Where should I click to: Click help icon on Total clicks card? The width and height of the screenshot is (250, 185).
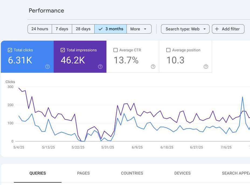(x=47, y=67)
